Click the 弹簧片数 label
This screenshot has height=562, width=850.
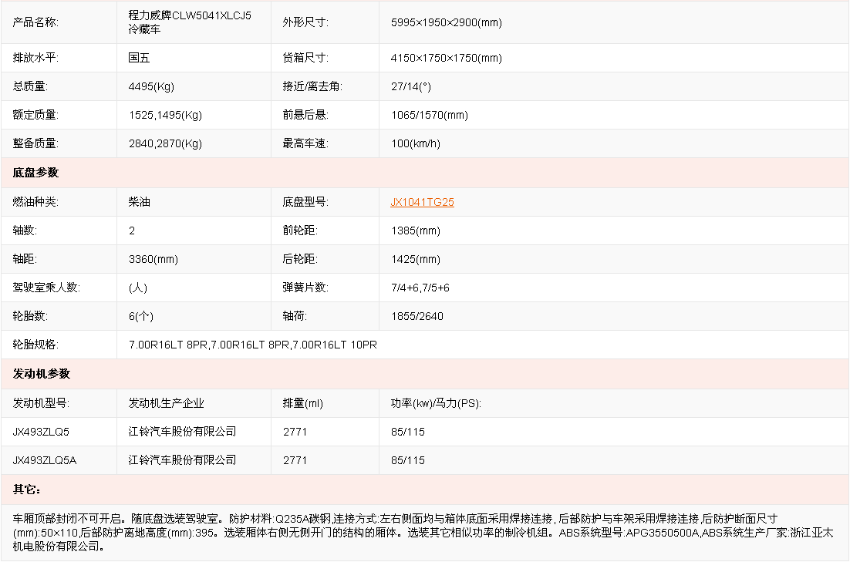point(305,288)
